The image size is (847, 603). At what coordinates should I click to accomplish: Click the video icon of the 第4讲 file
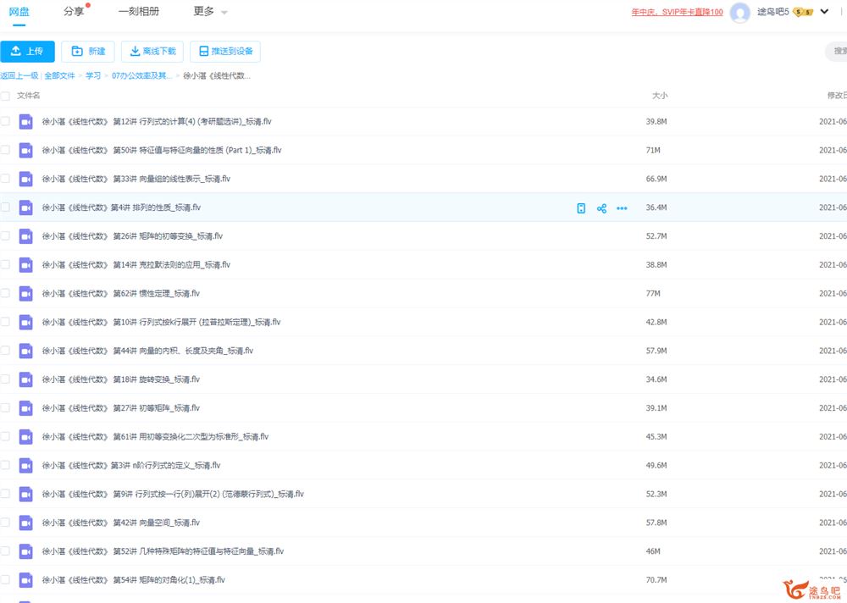26,207
